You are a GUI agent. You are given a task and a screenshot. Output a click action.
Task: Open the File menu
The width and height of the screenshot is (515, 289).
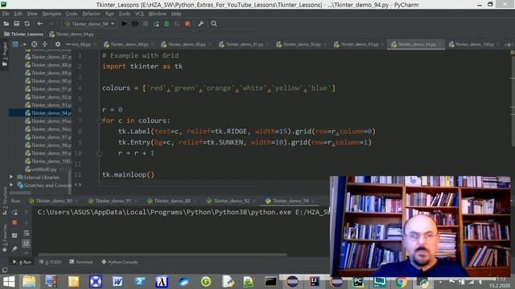[x=6, y=14]
